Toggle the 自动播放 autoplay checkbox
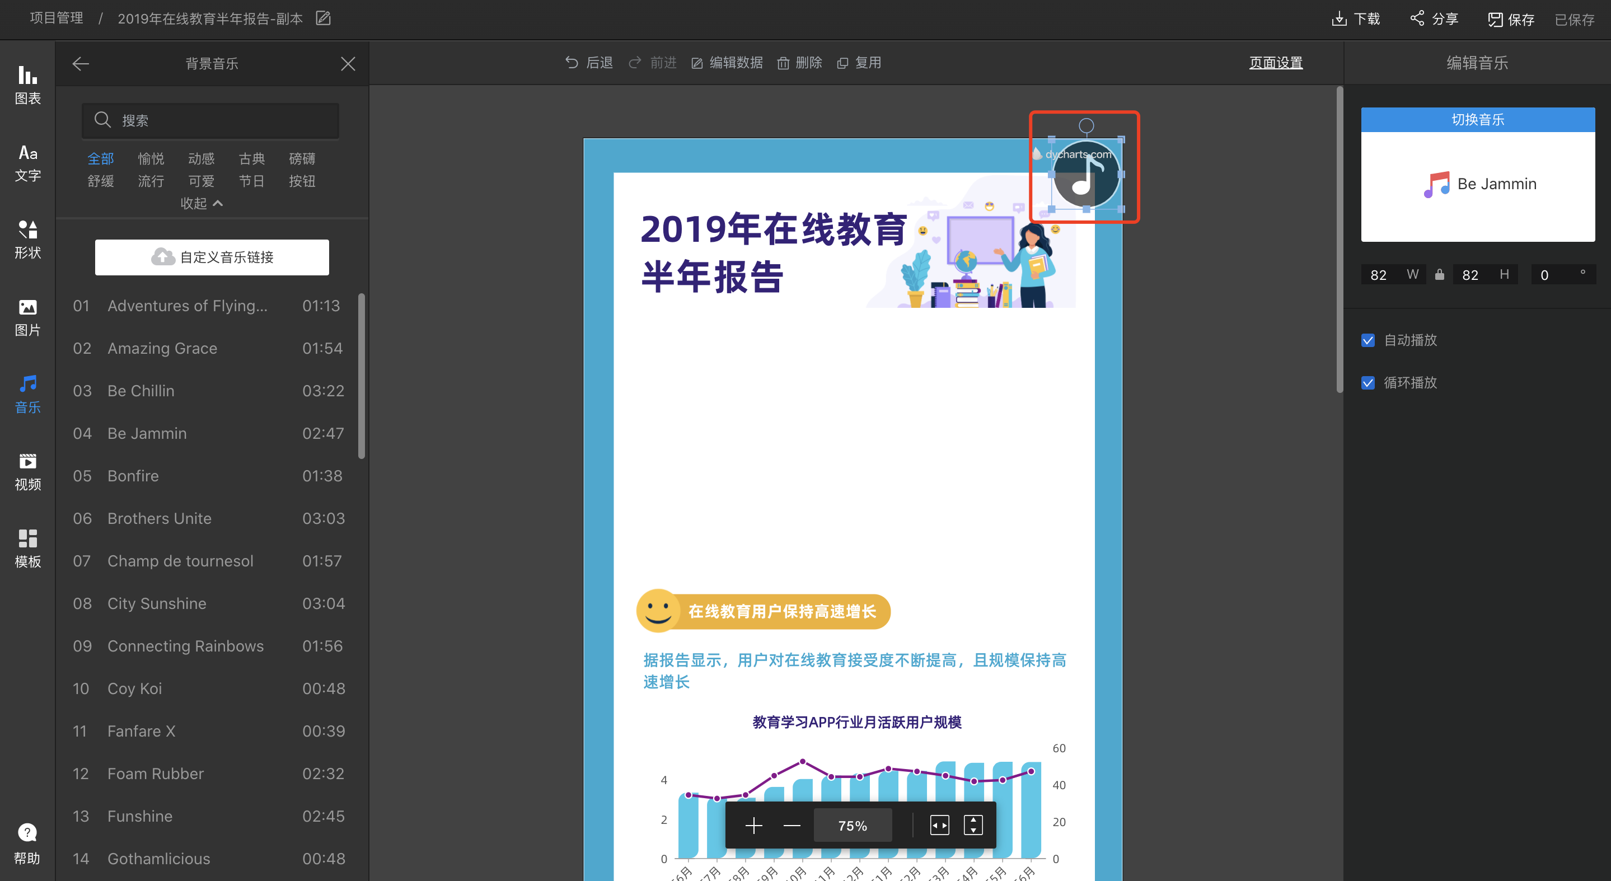The height and width of the screenshot is (881, 1611). (1368, 340)
